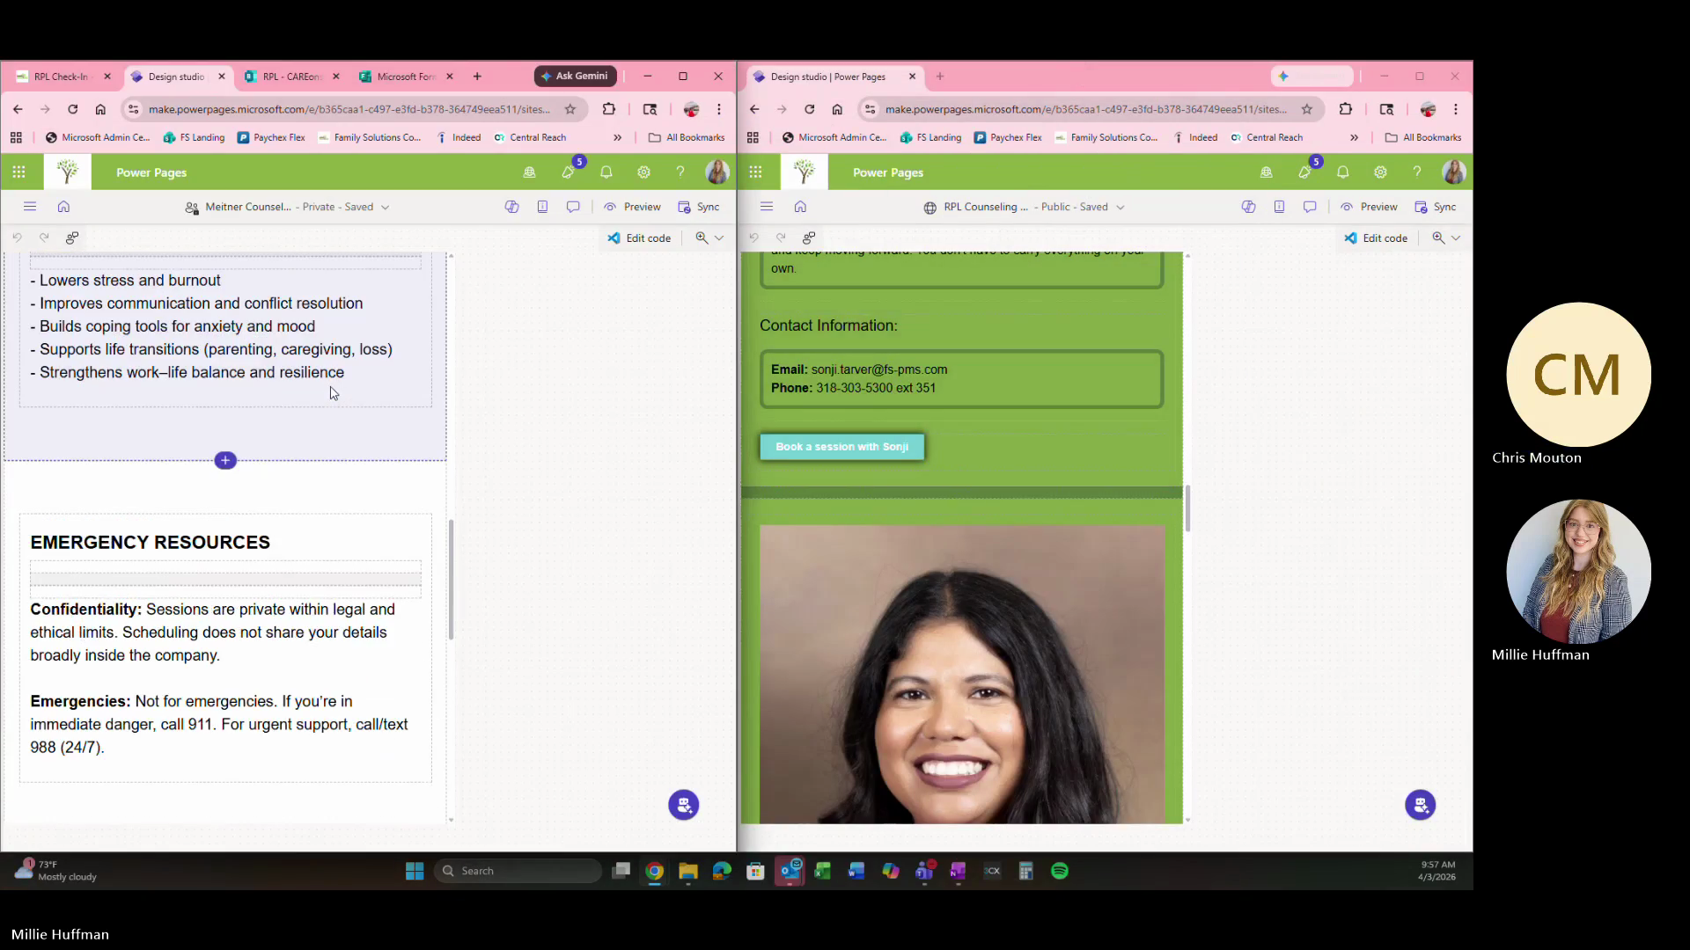The width and height of the screenshot is (1690, 950).
Task: Click Sync in left design studio
Action: 699,207
